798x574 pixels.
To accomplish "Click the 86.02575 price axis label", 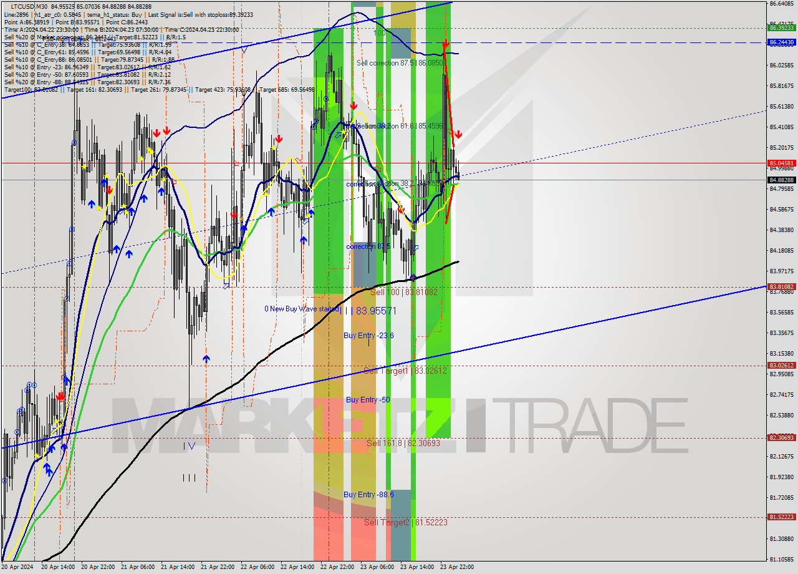I will [782, 65].
